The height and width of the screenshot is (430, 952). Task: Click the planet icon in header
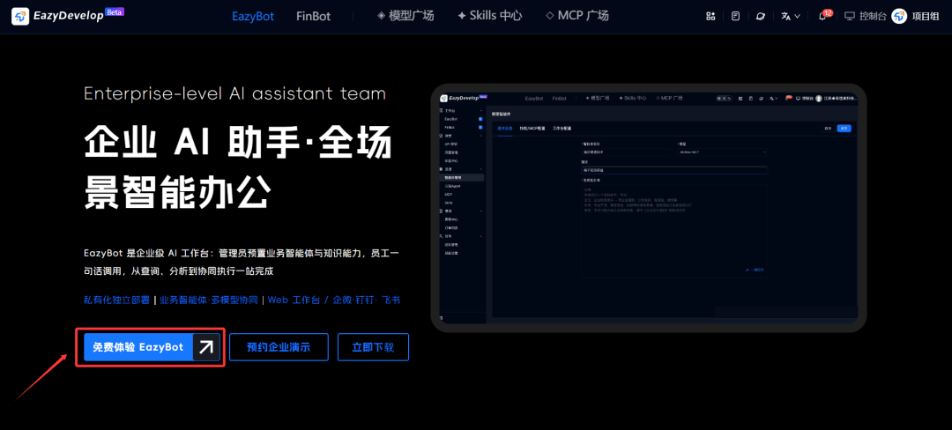tap(760, 17)
